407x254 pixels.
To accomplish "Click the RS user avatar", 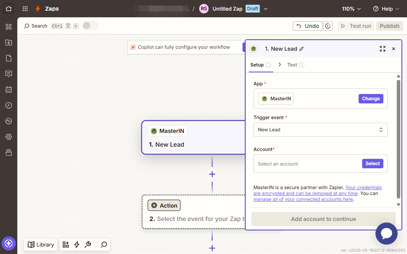I will coord(204,9).
